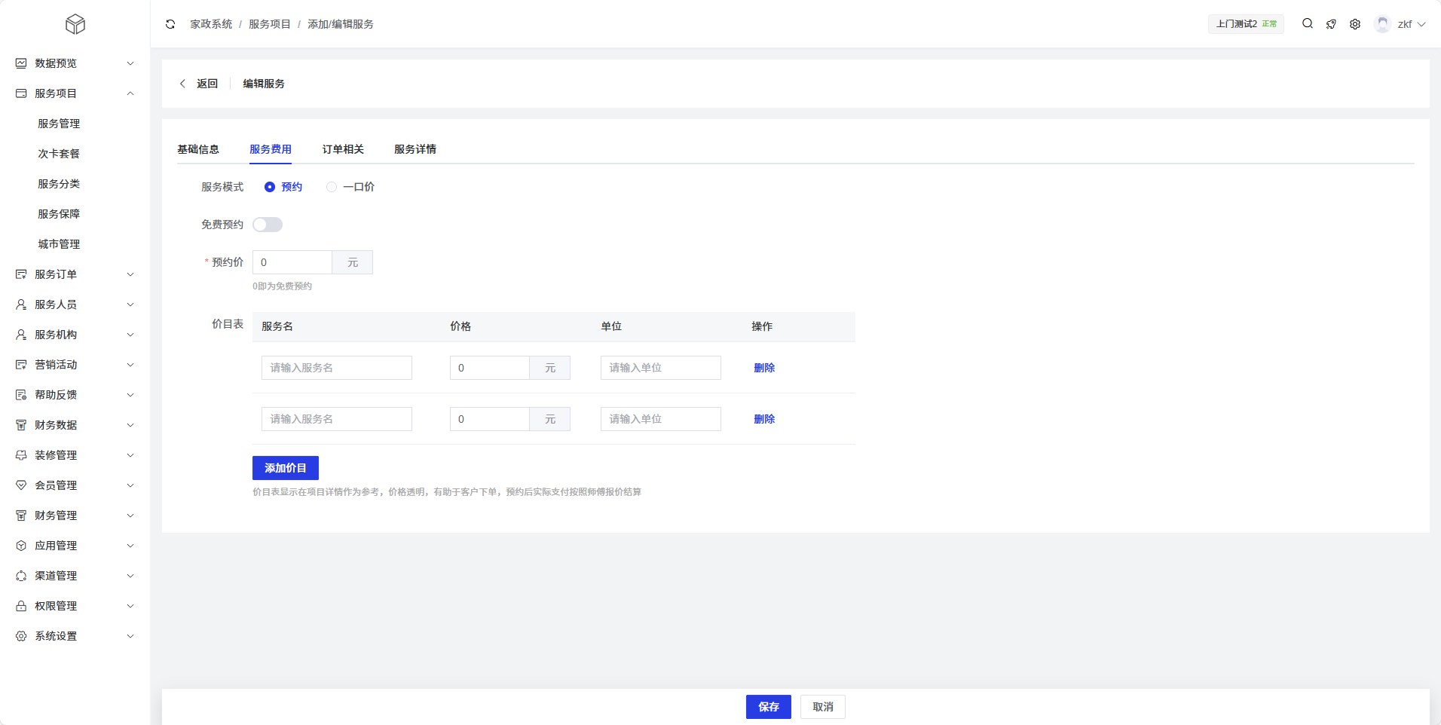The height and width of the screenshot is (725, 1441).
Task: Select the 一口价 service mode radio
Action: [332, 187]
